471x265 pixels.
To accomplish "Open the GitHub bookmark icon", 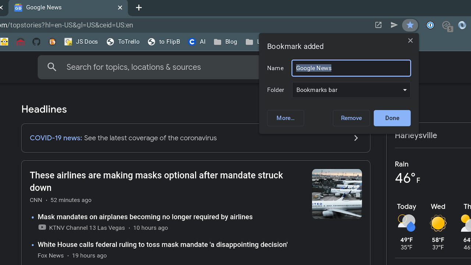I will 36,42.
